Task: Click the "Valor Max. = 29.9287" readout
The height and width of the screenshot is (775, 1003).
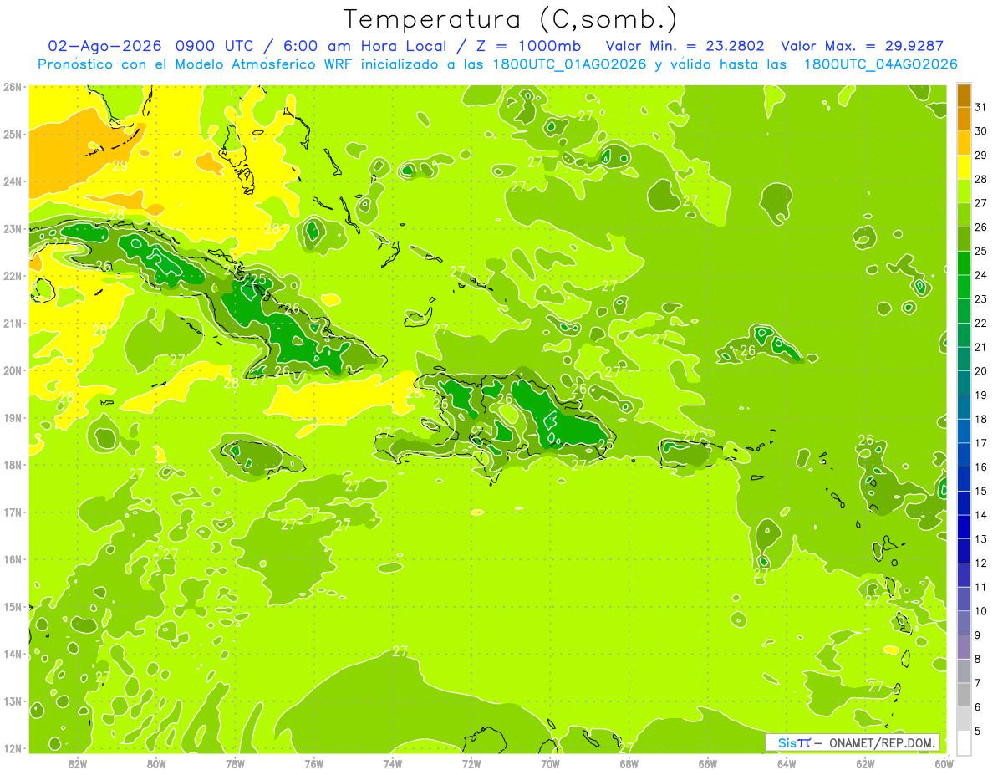Action: [862, 46]
